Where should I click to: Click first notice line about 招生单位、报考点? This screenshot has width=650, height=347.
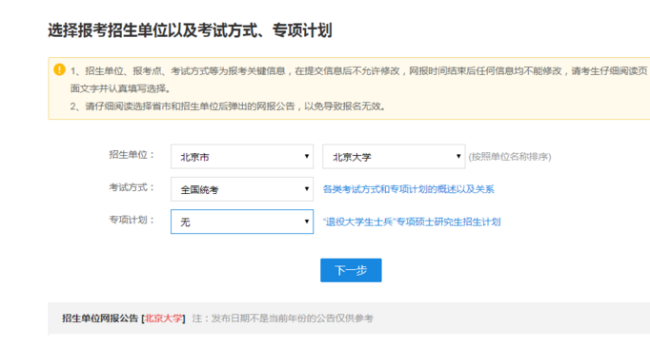(358, 71)
